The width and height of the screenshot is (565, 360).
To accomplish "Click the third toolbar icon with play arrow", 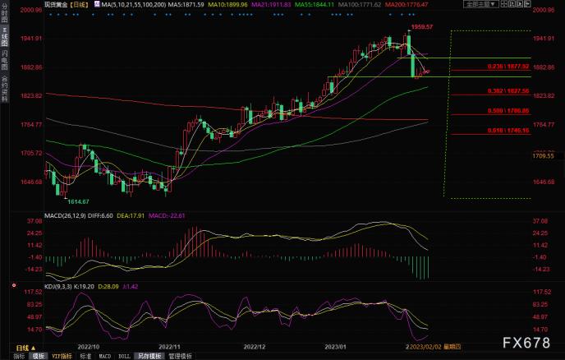I will pyautogui.click(x=520, y=4).
